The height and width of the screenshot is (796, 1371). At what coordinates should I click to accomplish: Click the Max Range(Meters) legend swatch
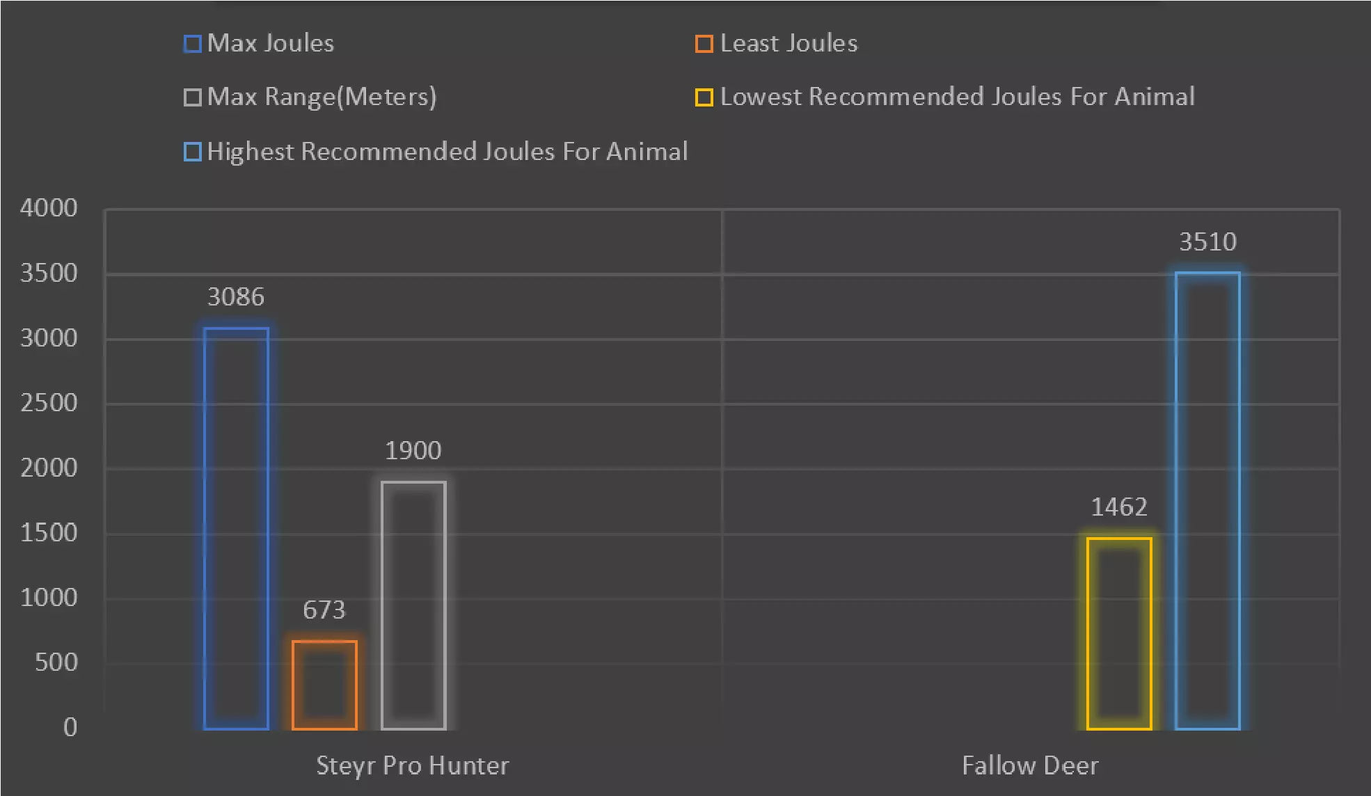coord(192,97)
